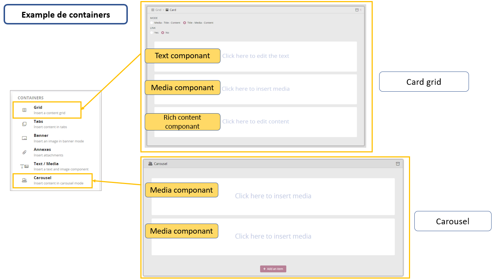
Task: Click here to edit content area
Action: tap(256, 121)
